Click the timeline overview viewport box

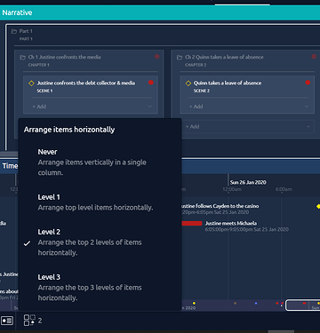click(x=303, y=305)
